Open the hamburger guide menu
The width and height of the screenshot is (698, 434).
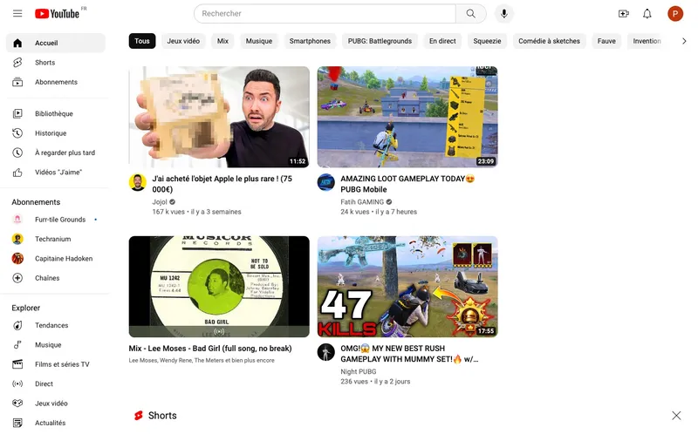(17, 14)
